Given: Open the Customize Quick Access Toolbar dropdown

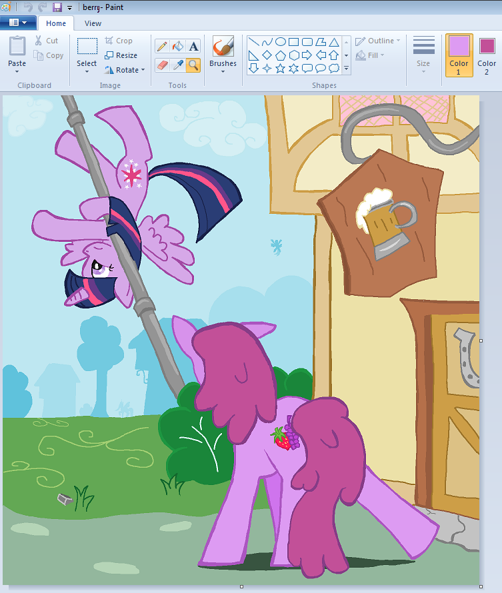Looking at the screenshot, I should coord(69,7).
